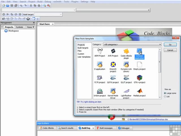Select the Console application template
The image size is (181, 136).
139,54
